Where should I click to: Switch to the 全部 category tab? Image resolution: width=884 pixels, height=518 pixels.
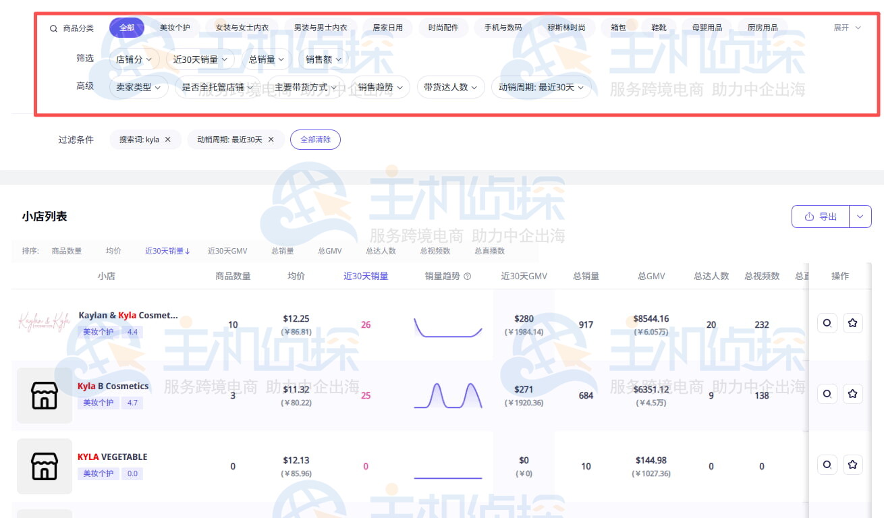click(x=128, y=28)
